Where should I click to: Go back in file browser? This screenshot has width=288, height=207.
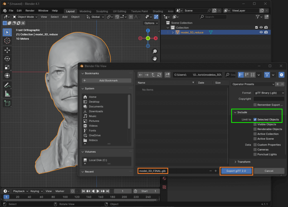point(141,75)
